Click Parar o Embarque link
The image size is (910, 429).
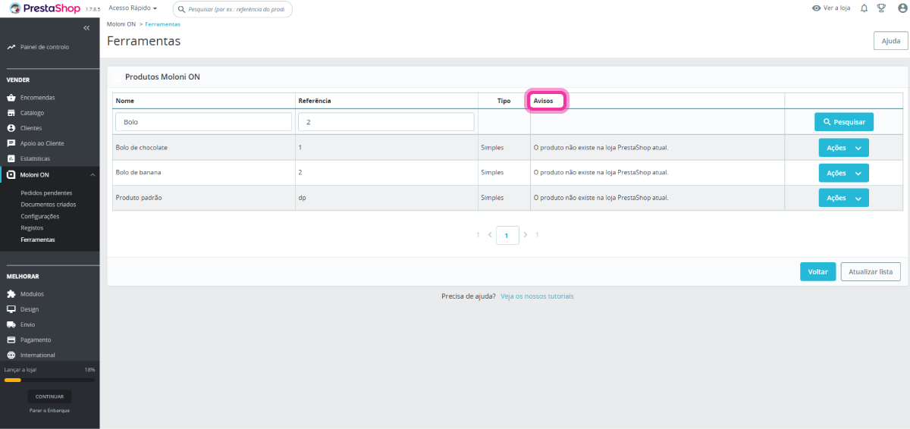point(49,411)
